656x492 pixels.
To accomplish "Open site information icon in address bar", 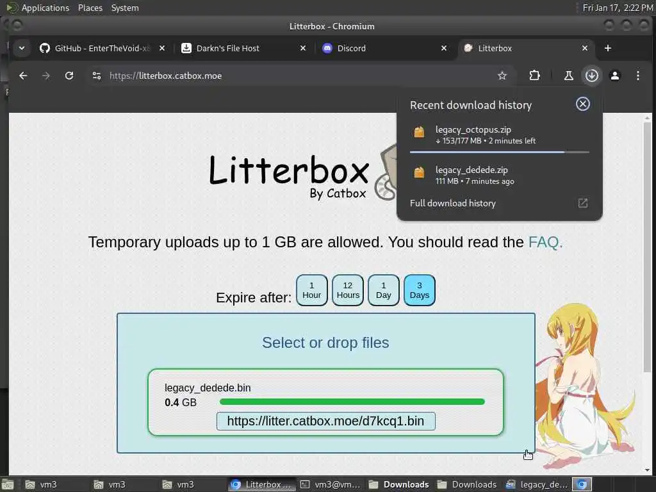I will (x=97, y=76).
